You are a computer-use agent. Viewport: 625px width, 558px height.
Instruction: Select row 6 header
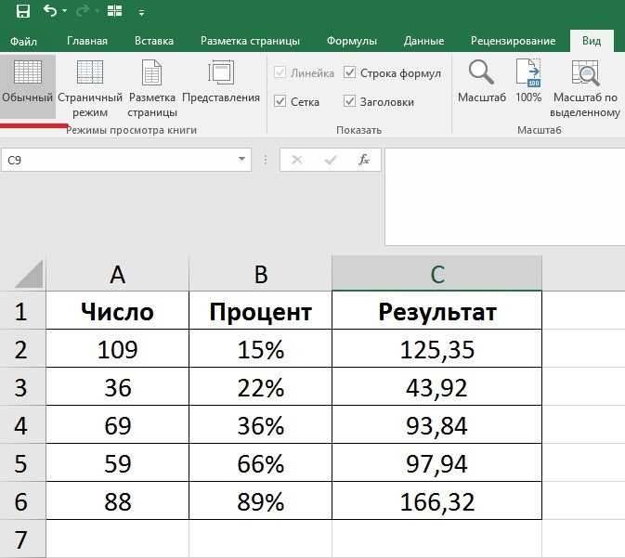(22, 500)
